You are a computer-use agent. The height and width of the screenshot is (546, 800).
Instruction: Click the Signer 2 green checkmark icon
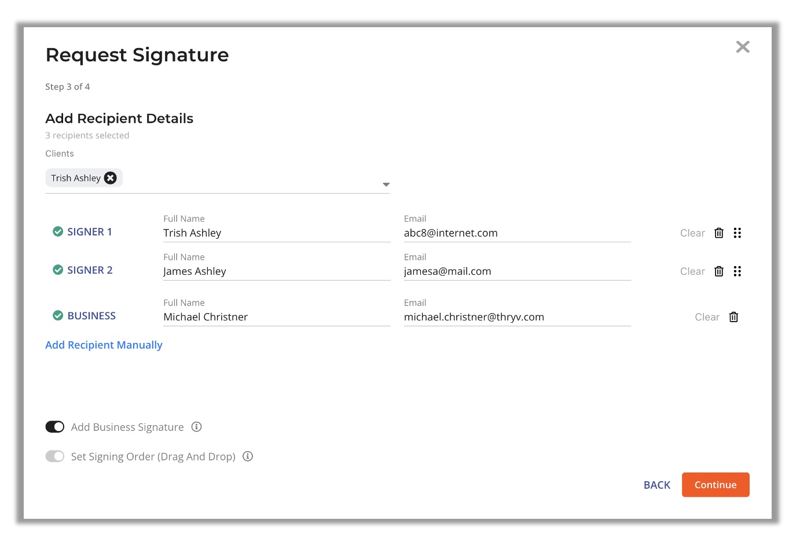point(58,270)
